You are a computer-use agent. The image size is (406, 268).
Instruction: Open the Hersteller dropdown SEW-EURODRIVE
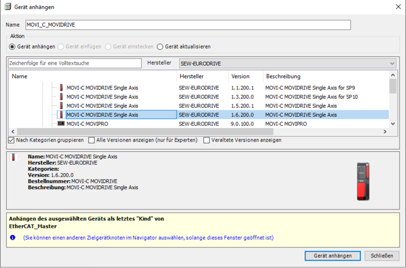(x=287, y=63)
